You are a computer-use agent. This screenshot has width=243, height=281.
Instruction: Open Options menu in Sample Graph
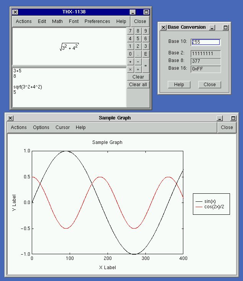(x=41, y=127)
